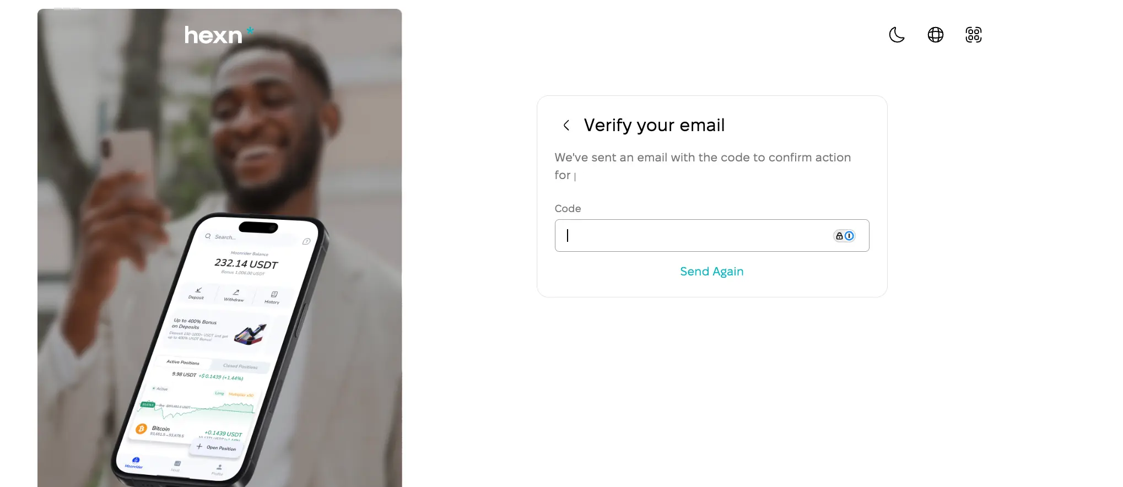Click the help question icon on phone
This screenshot has height=487, width=1123.
306,241
